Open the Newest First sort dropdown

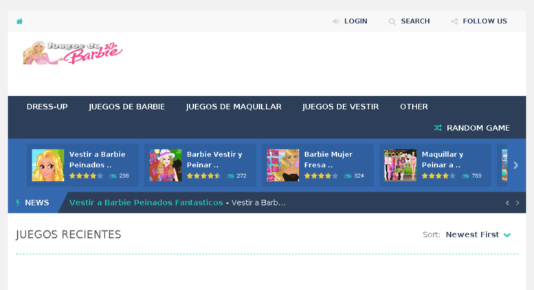[x=478, y=234]
